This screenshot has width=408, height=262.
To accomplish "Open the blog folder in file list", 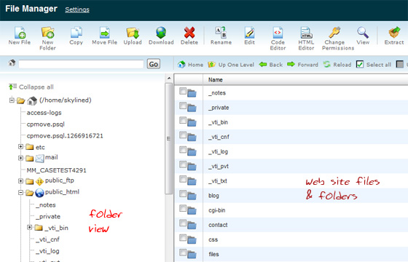I will point(213,196).
